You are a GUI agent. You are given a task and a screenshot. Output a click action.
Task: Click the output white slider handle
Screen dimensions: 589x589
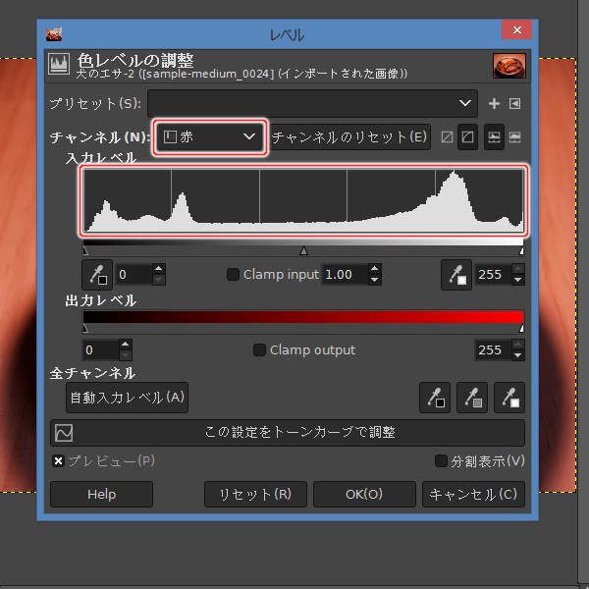[521, 329]
